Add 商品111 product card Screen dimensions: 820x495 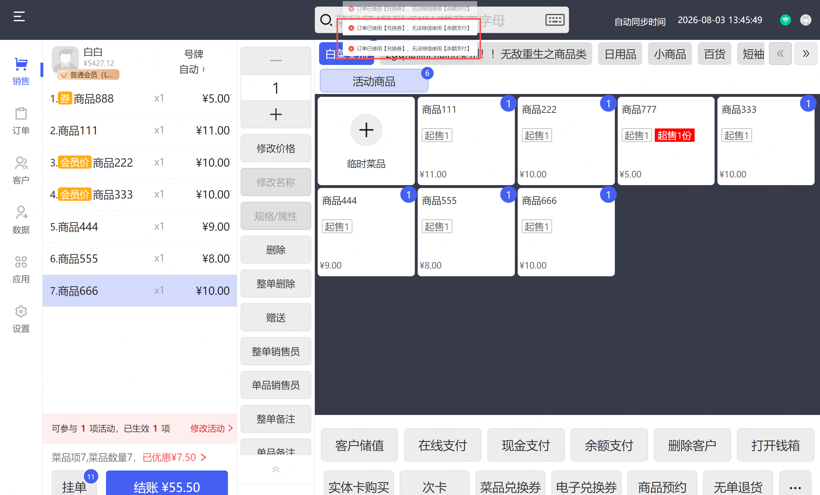click(466, 141)
